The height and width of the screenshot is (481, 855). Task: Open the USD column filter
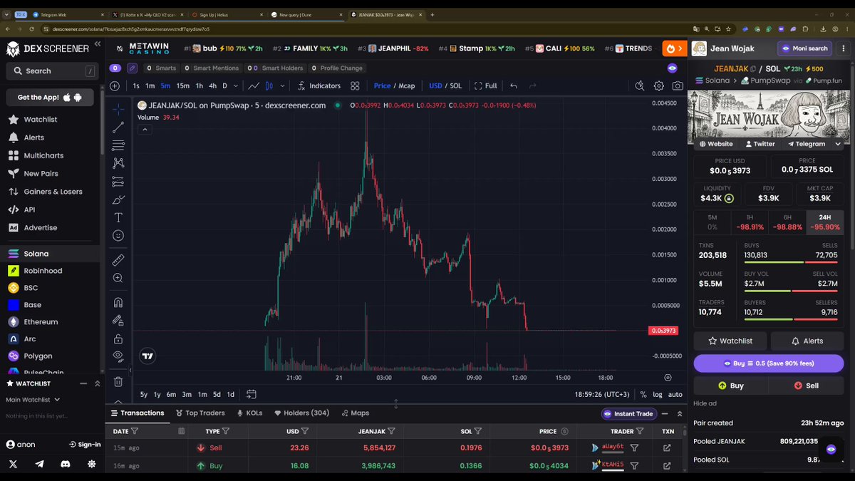[x=305, y=431]
